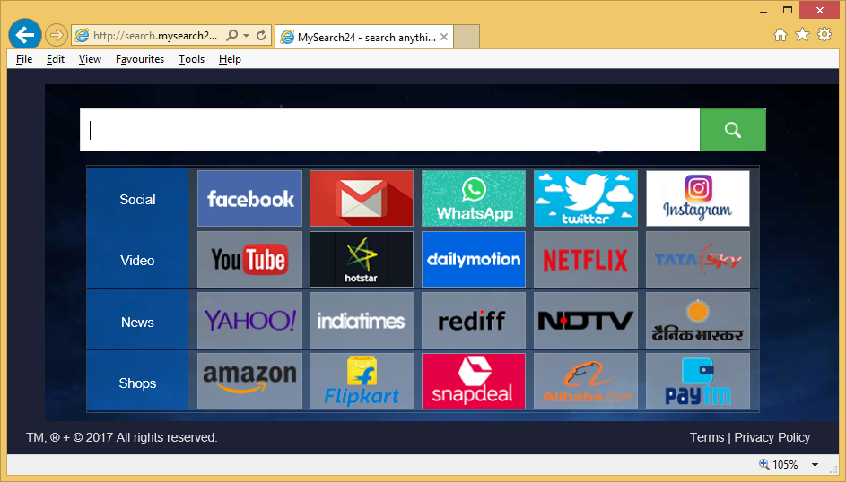This screenshot has height=482, width=846.
Task: Select the Video category label
Action: tap(137, 260)
